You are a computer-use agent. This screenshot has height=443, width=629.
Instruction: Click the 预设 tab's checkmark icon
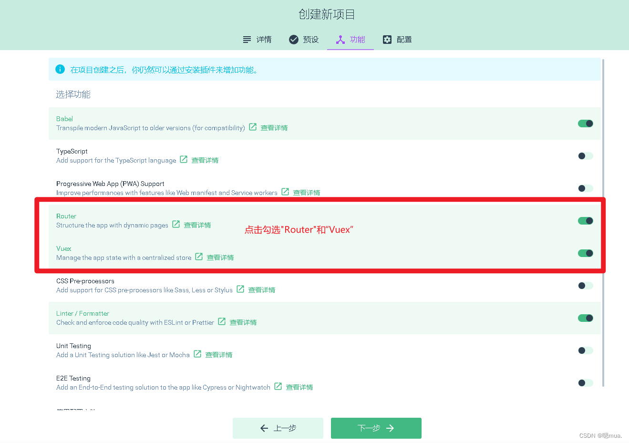tap(294, 40)
